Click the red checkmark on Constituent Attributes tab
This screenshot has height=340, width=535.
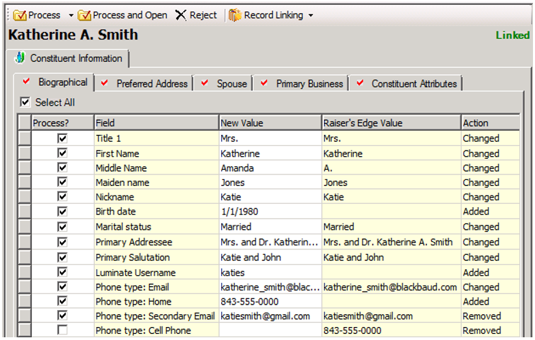point(359,83)
